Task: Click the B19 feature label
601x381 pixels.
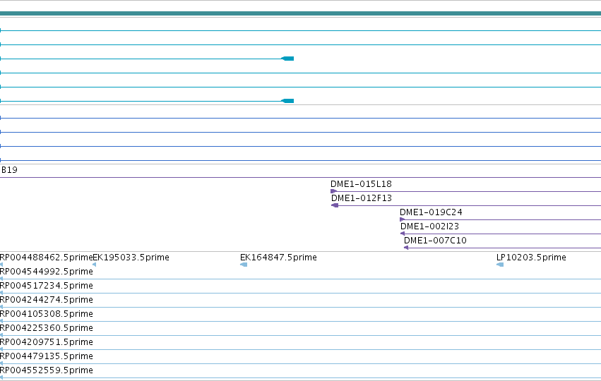Action: tap(9, 170)
